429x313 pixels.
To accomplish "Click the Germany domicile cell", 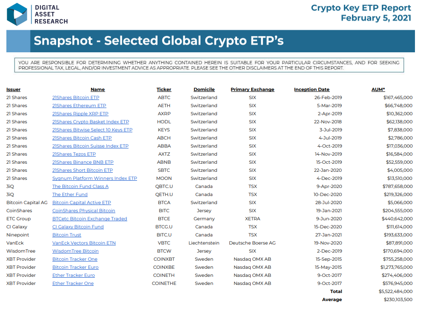I will 204,219.
